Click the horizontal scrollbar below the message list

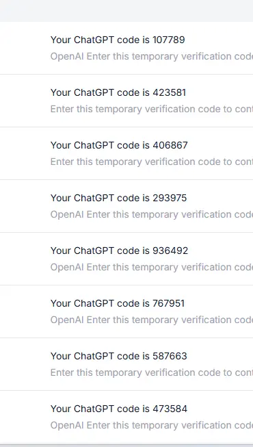(x=126, y=446)
